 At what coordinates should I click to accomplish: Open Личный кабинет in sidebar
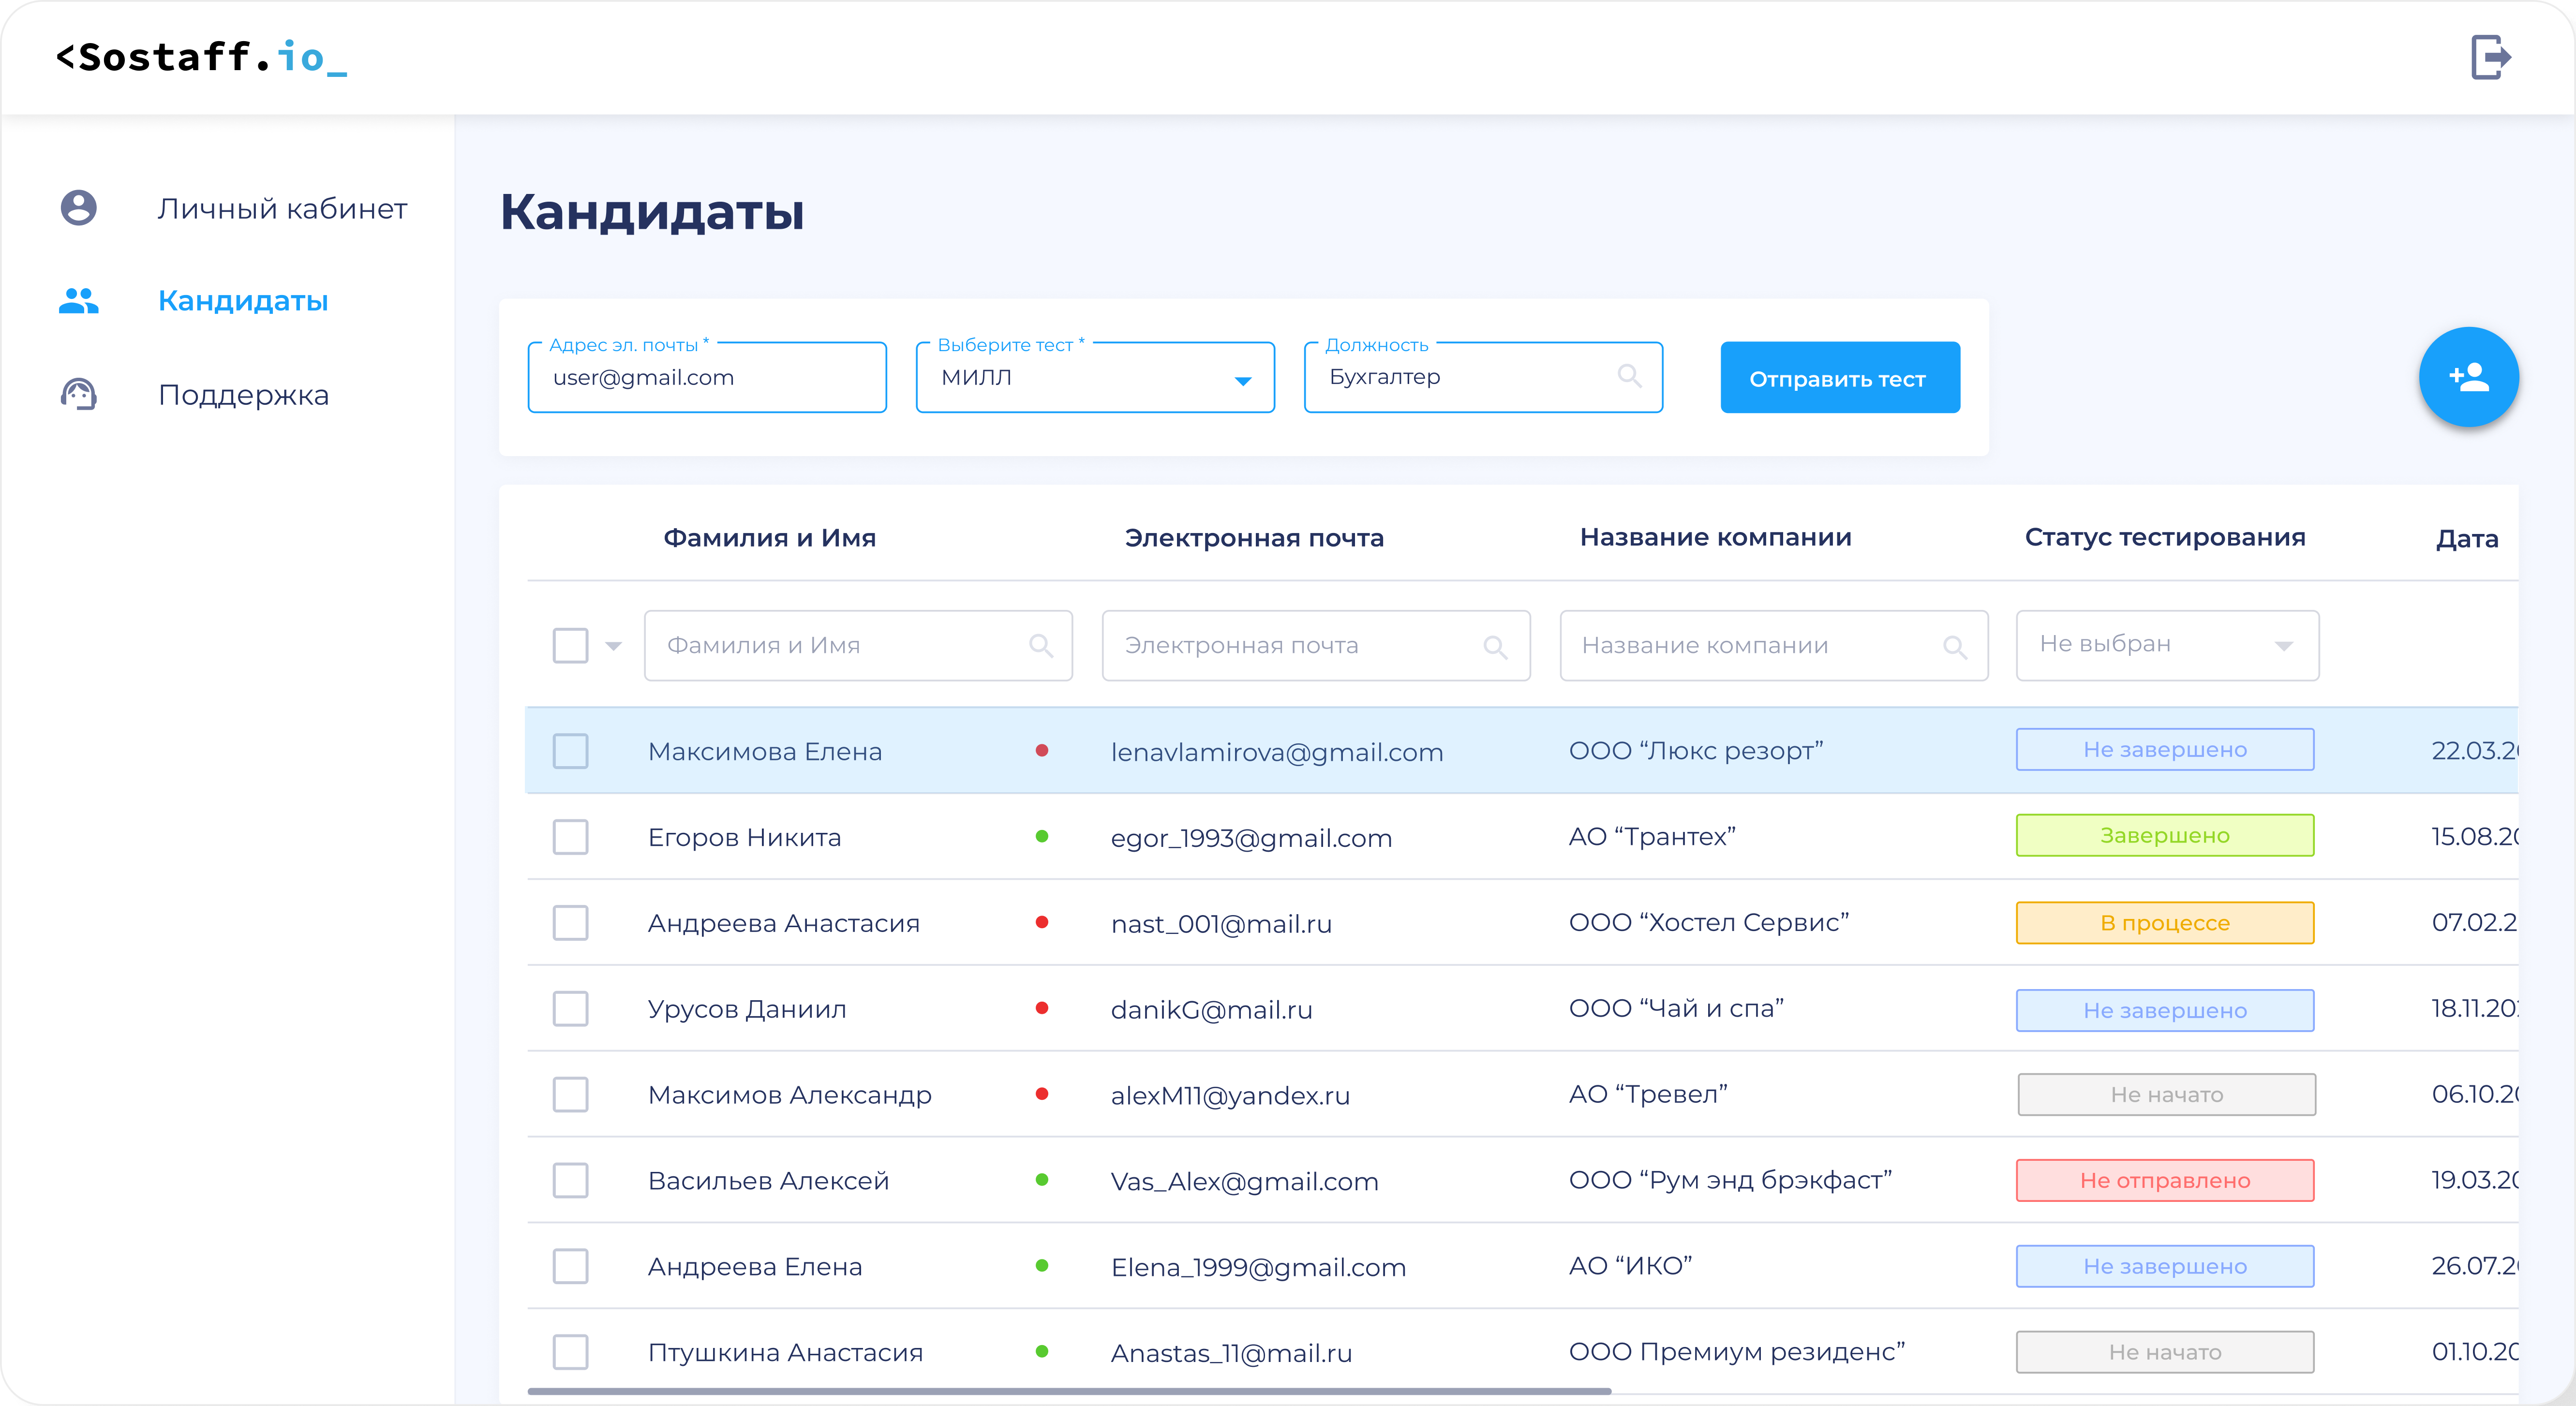282,208
